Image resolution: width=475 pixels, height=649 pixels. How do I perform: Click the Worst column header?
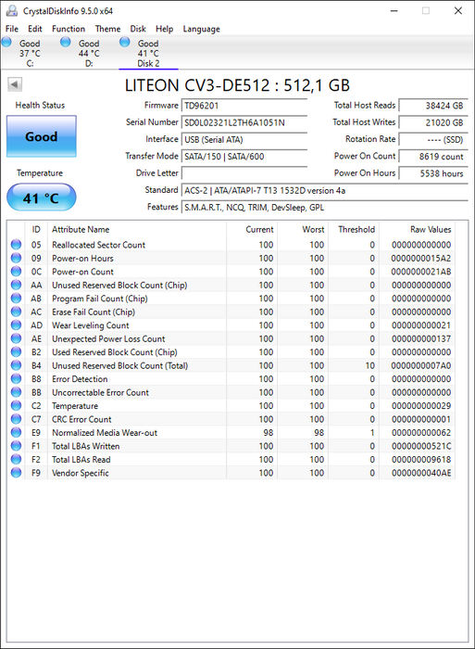point(303,229)
